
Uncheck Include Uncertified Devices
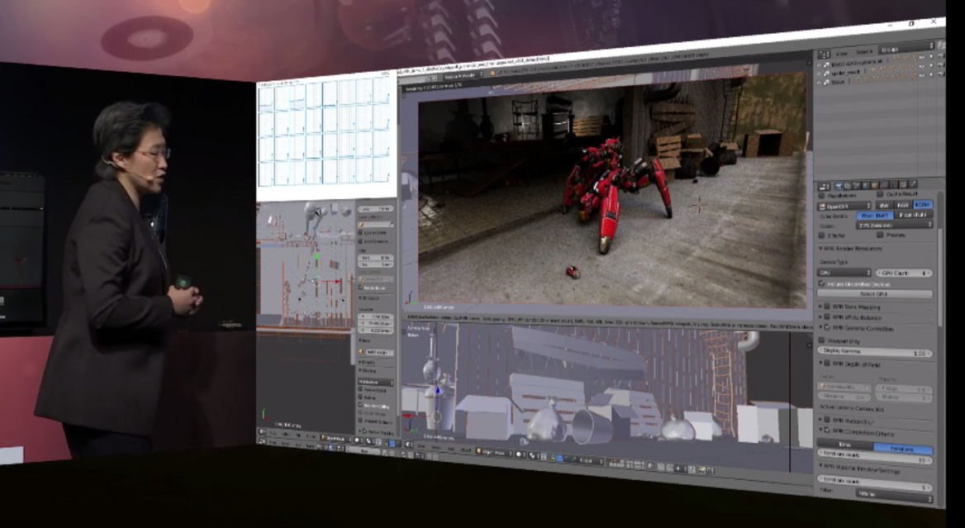tap(821, 283)
